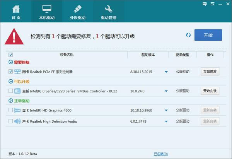
Task: Click the feedback speech bubble icon
Action: point(205,4)
